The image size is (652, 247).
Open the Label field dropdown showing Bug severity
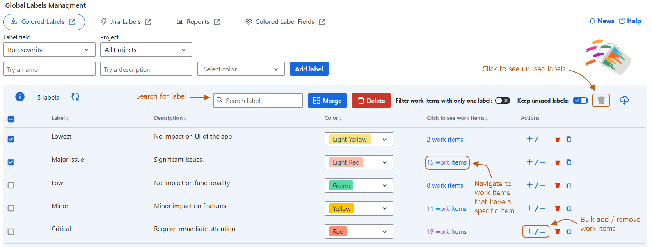[49, 50]
